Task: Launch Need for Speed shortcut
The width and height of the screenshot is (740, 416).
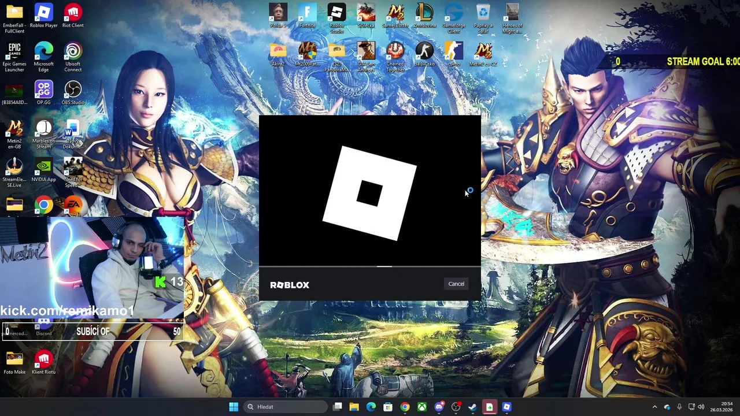Action: tap(73, 173)
